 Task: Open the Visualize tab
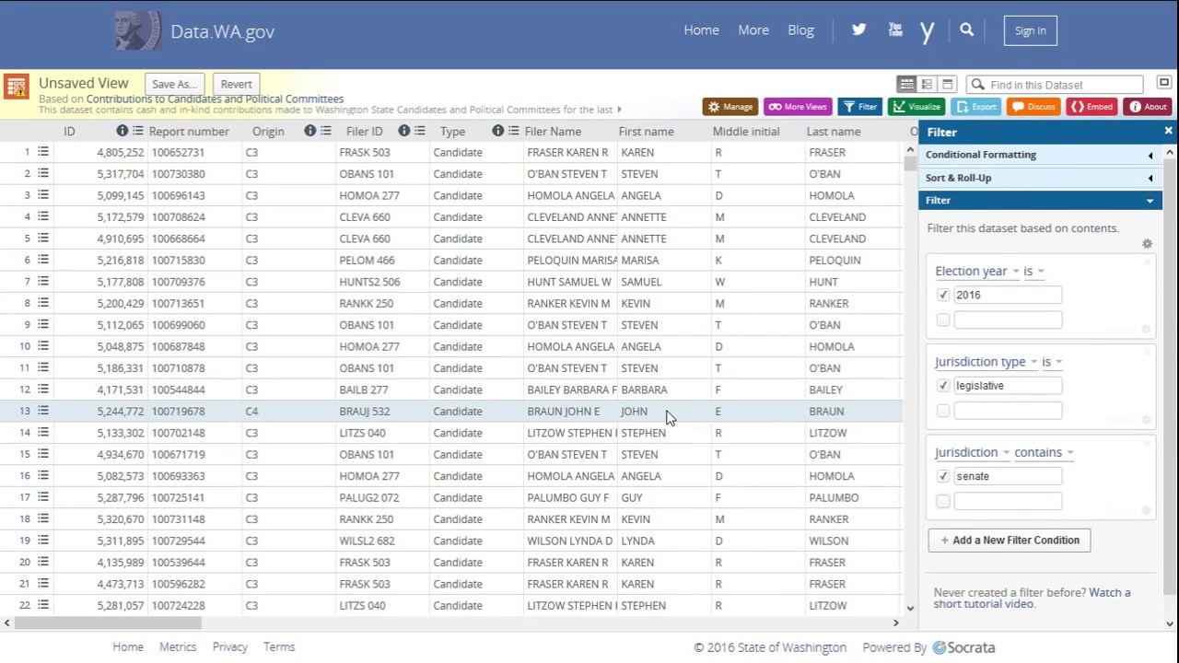[x=916, y=107]
